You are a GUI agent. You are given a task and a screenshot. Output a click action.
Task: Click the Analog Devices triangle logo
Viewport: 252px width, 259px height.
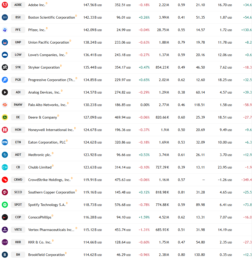point(5,92)
